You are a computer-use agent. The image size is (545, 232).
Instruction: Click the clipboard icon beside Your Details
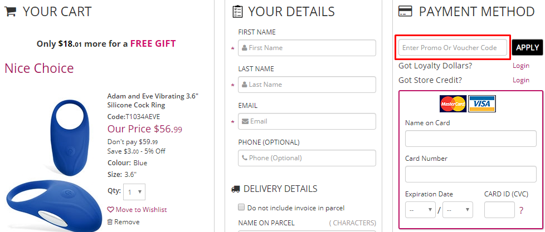click(237, 12)
